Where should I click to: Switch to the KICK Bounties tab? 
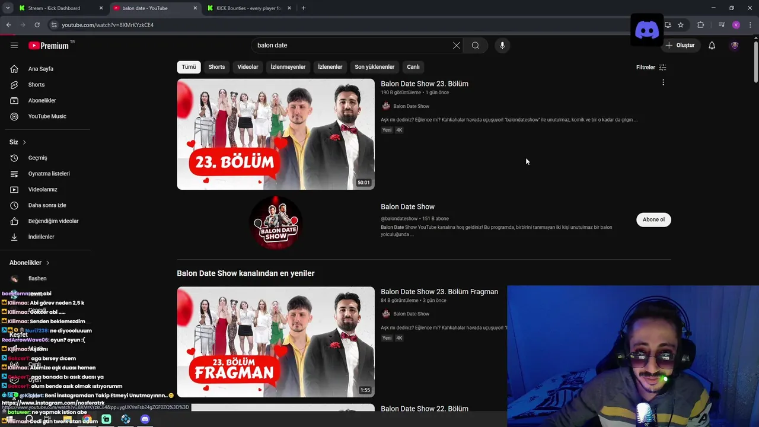pyautogui.click(x=248, y=8)
